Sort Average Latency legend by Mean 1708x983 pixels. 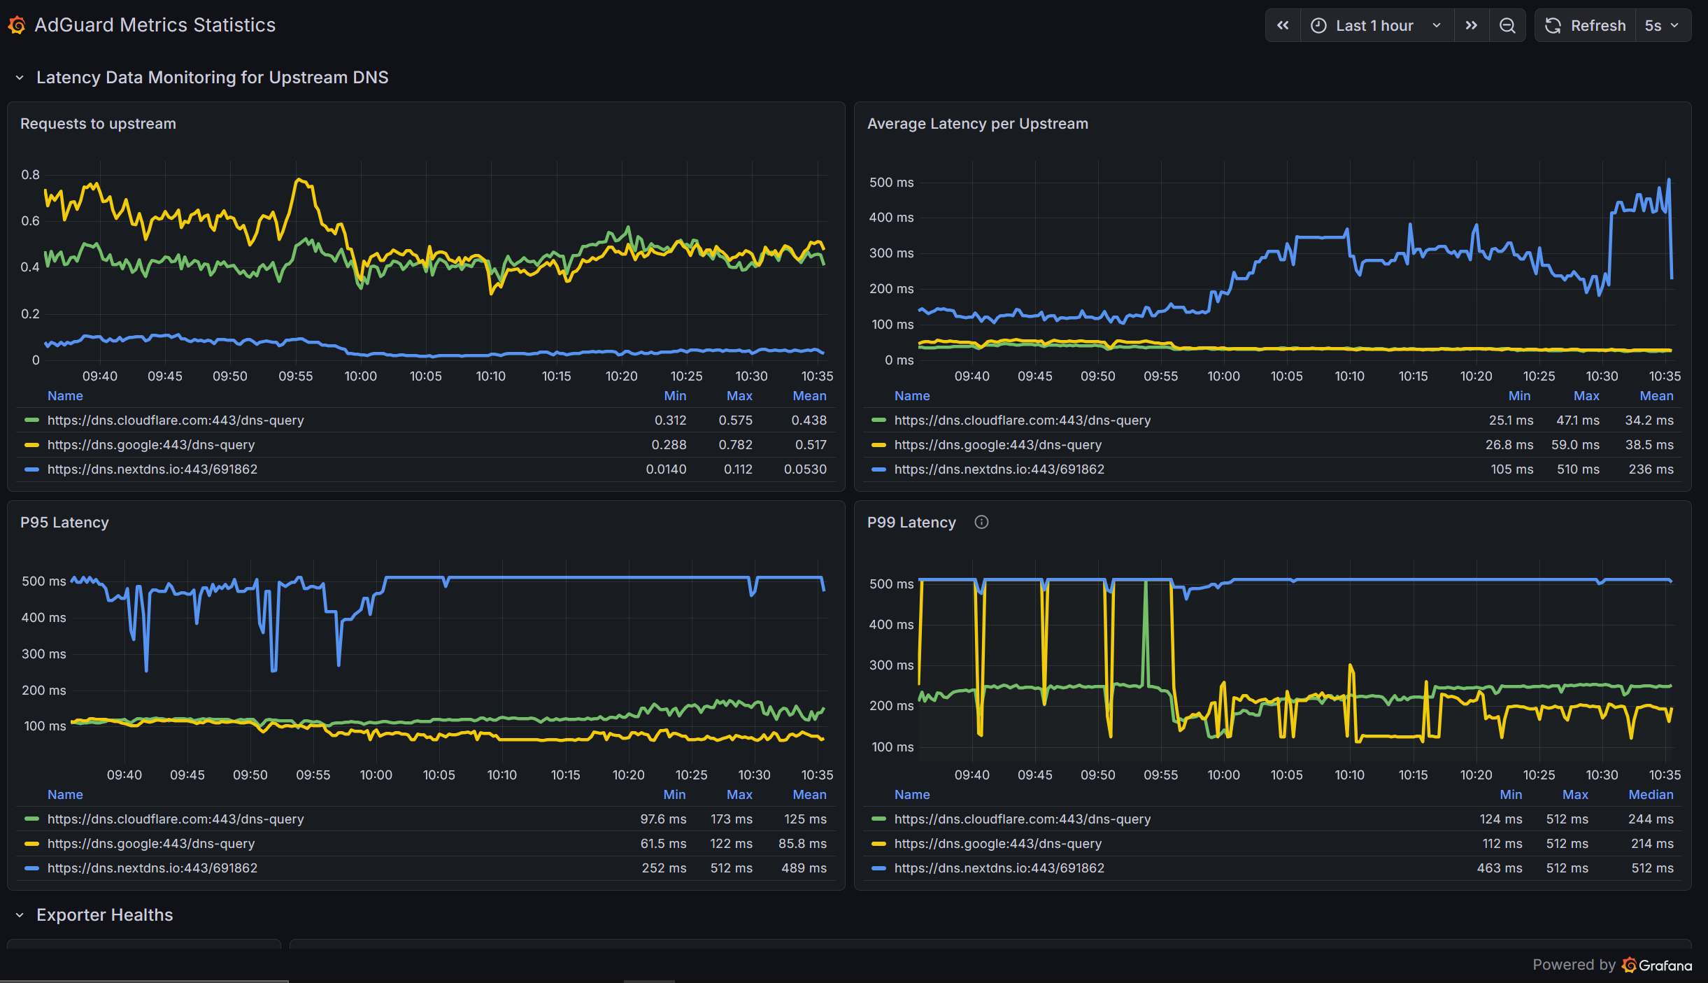(1656, 396)
